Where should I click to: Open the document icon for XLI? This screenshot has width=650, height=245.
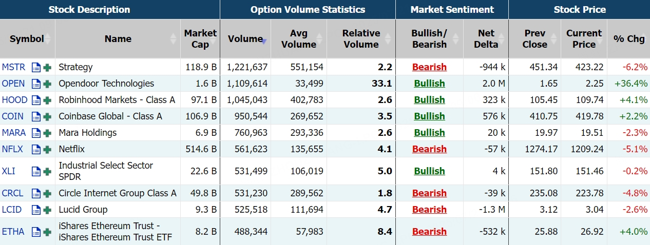(36, 172)
